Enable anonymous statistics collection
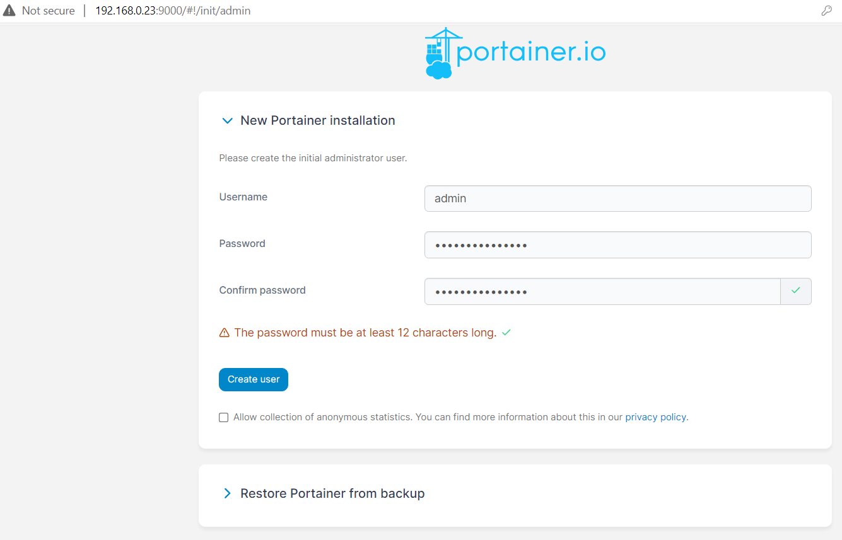842x540 pixels. (x=223, y=417)
